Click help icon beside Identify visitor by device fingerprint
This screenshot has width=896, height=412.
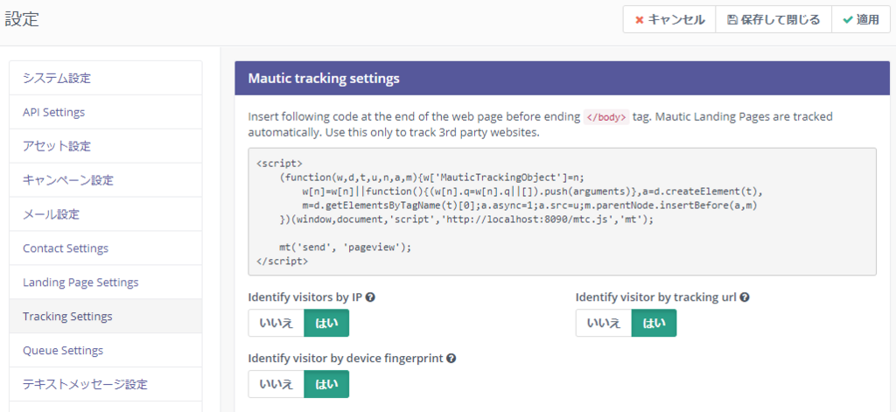451,359
